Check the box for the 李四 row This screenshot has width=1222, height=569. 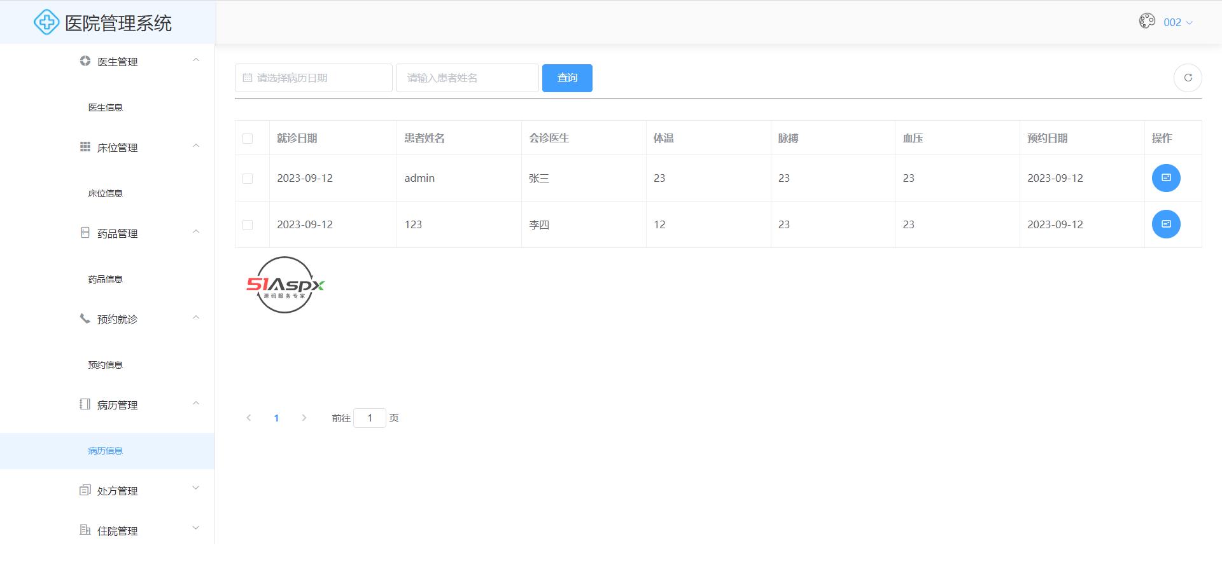(248, 225)
